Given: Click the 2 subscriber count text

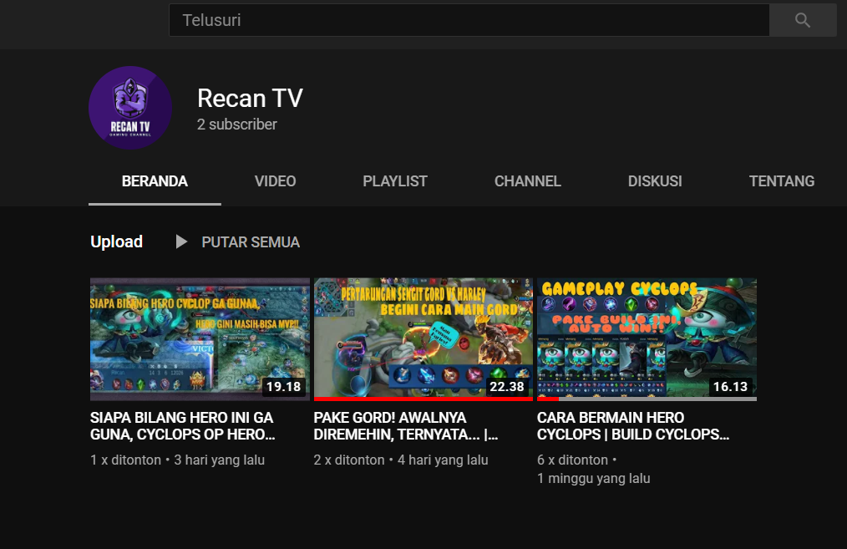Looking at the screenshot, I should click(237, 125).
